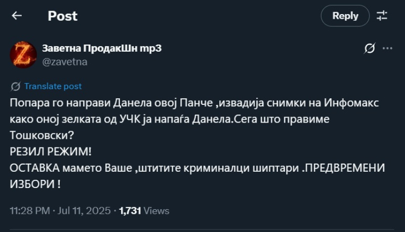This screenshot has height=232, width=405.
Task: Click the Views label
Action: coord(156,211)
